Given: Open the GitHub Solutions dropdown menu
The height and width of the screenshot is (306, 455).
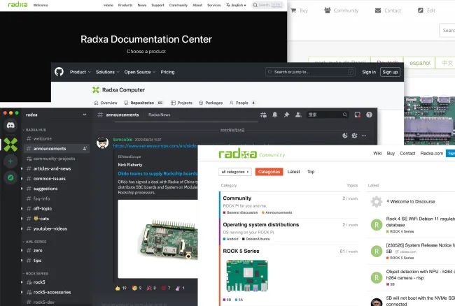Looking at the screenshot, I should pyautogui.click(x=107, y=72).
